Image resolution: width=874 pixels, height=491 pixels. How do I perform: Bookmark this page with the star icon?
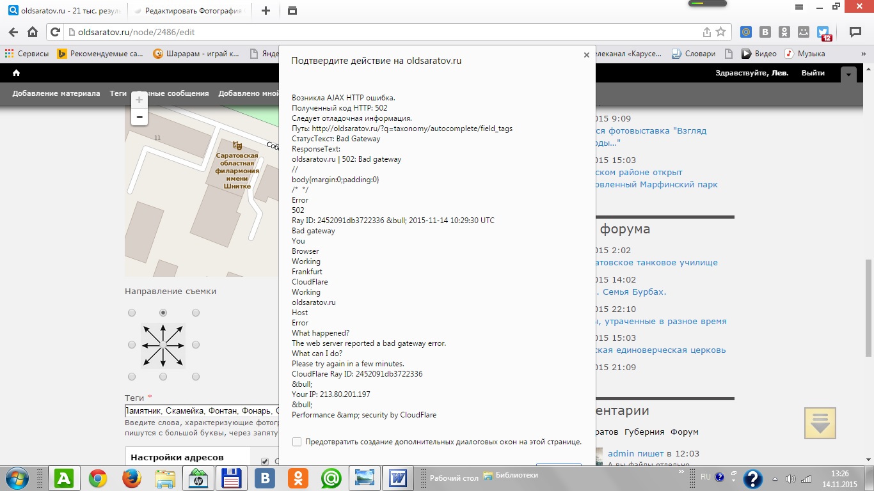pyautogui.click(x=720, y=32)
